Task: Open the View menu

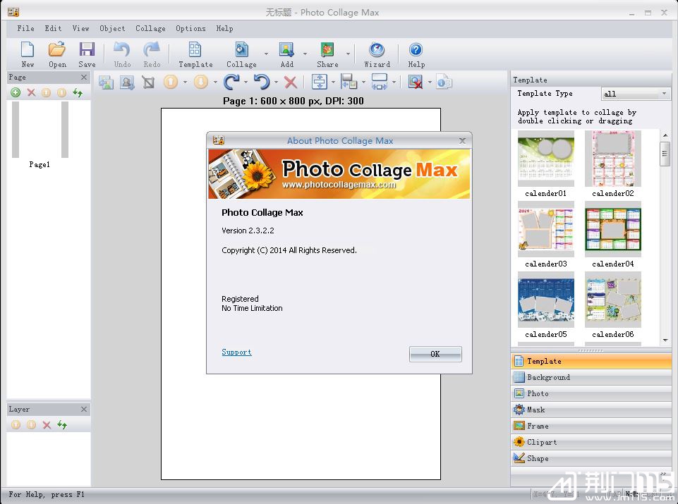Action: point(81,28)
